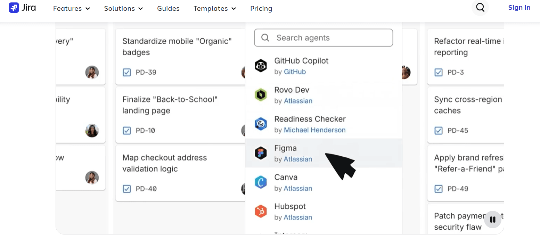Pick the Figma agent name
Image resolution: width=540 pixels, height=239 pixels.
(286, 148)
